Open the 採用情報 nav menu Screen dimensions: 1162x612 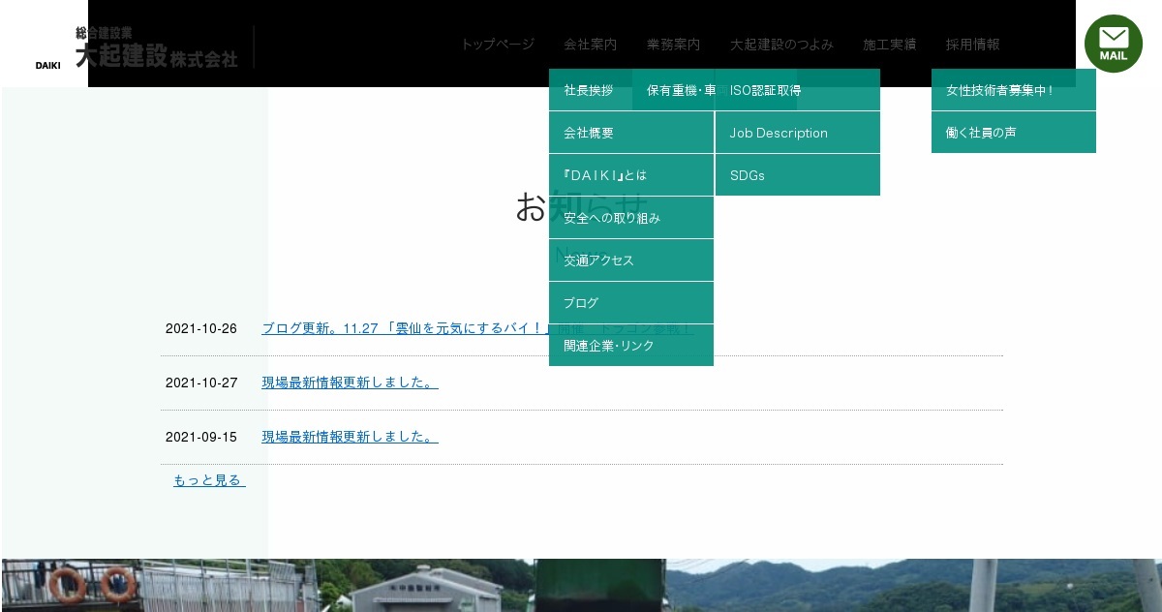[x=973, y=45]
